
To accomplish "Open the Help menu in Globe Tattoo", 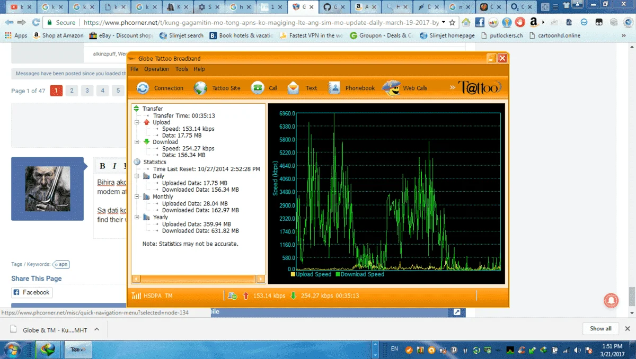I will point(199,69).
